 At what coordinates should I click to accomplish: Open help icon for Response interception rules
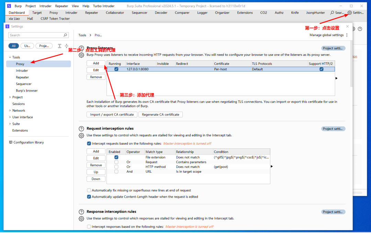click(81, 212)
